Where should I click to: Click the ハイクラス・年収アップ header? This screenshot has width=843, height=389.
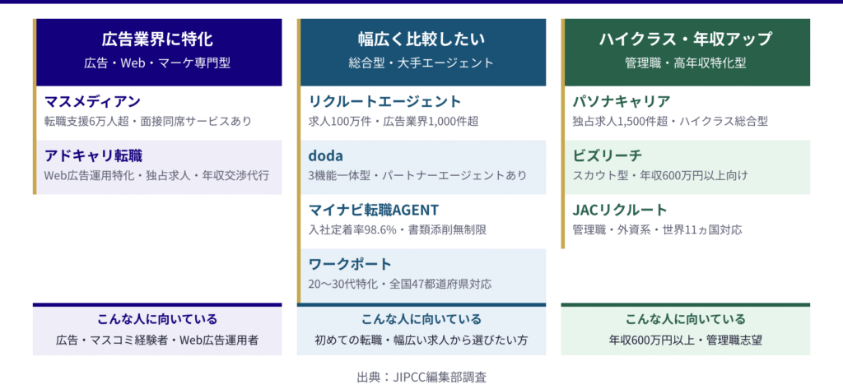685,39
